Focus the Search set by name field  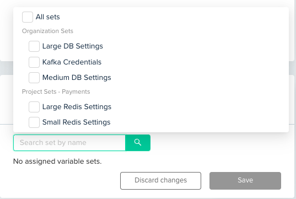point(69,143)
